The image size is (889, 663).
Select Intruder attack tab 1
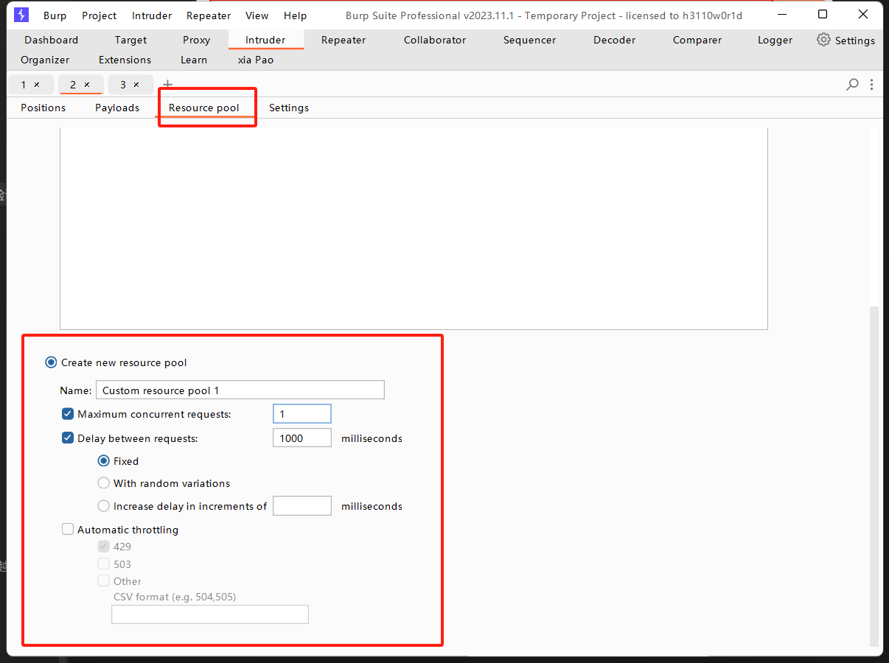(24, 85)
